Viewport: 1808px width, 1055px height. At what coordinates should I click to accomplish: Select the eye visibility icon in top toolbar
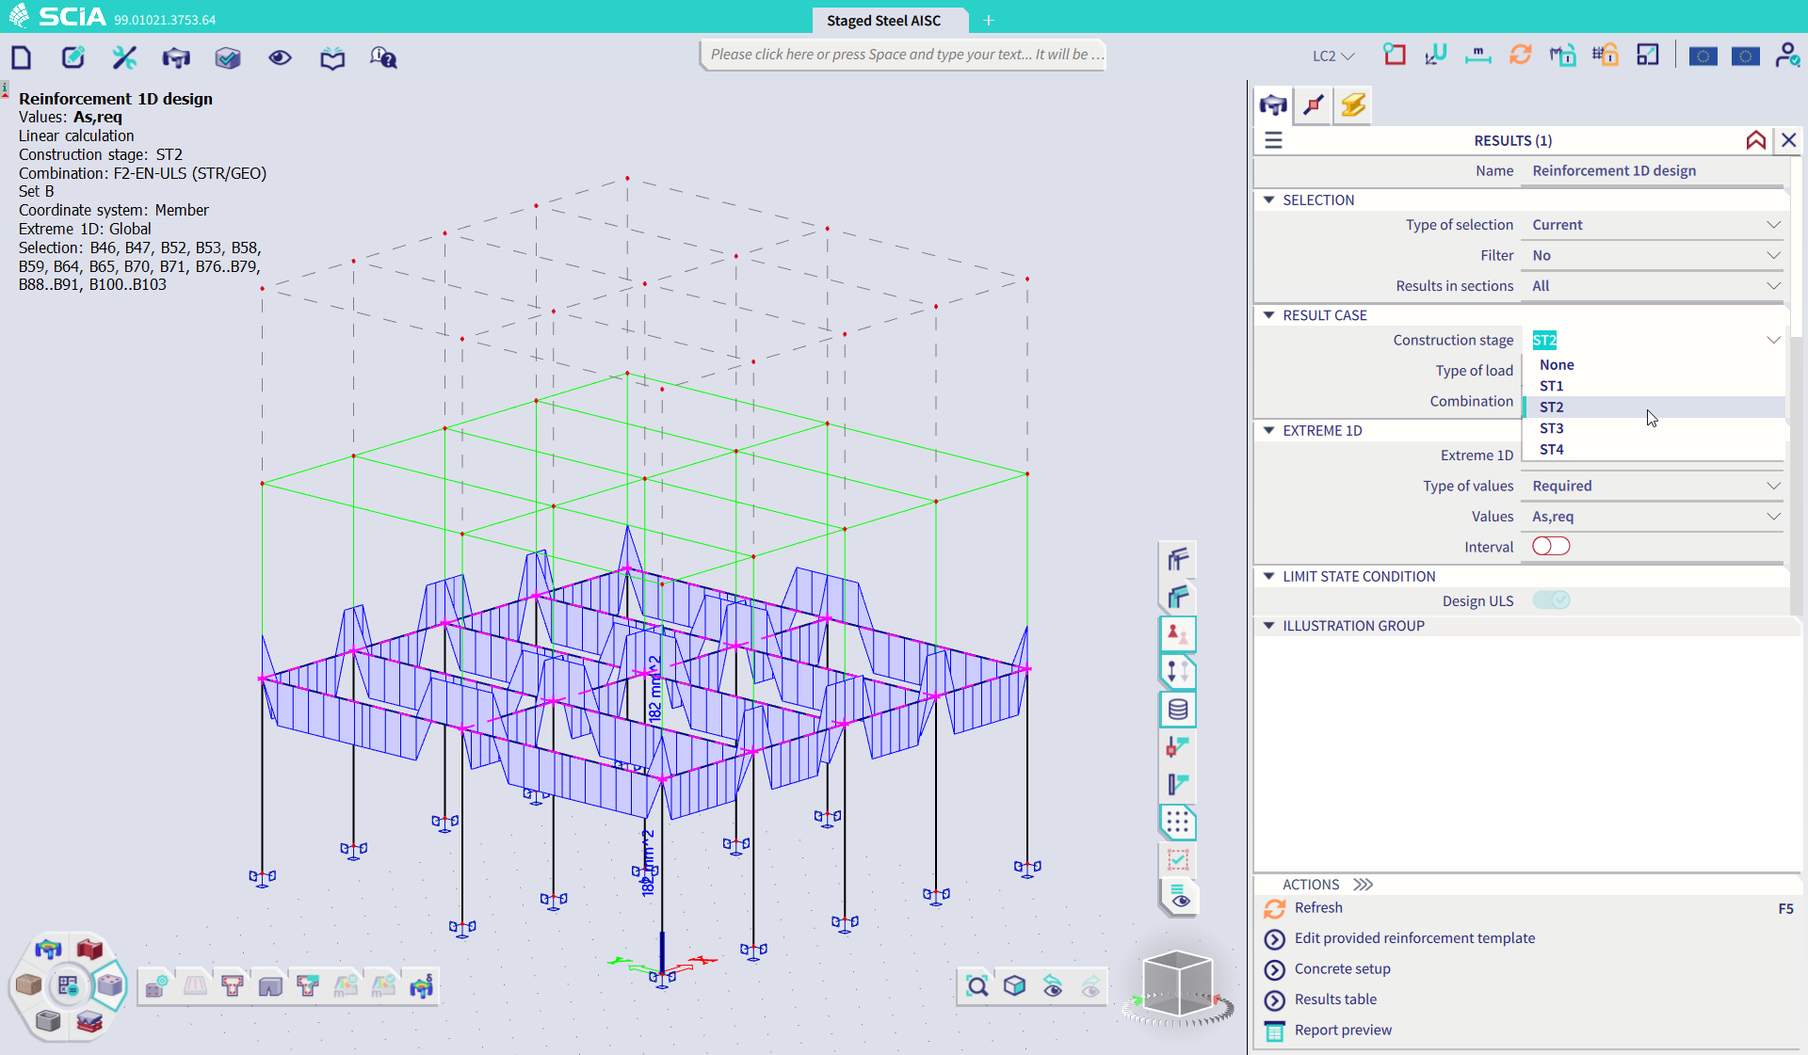pyautogui.click(x=280, y=57)
